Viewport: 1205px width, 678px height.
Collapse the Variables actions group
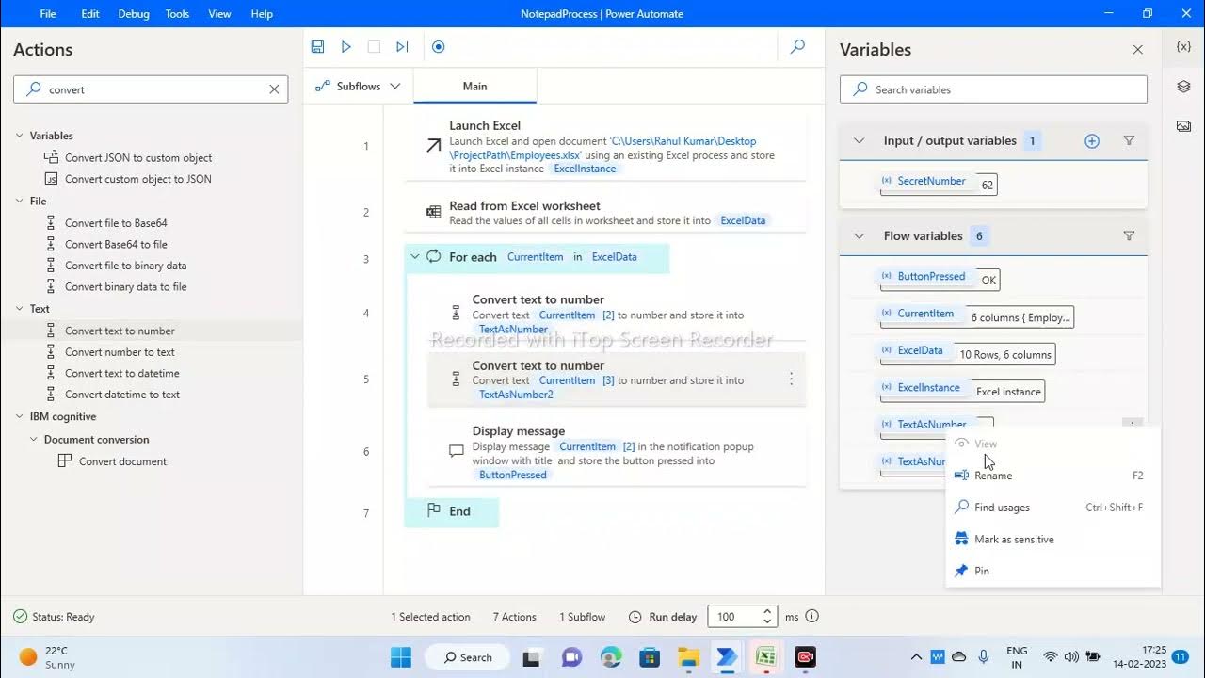point(19,136)
